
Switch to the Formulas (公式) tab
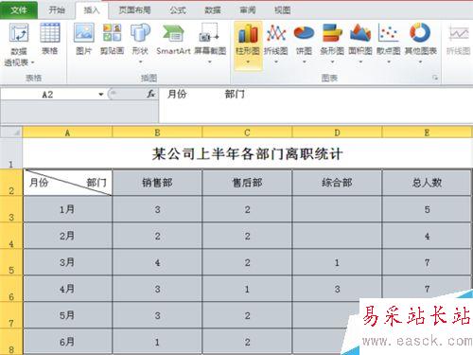pos(178,10)
